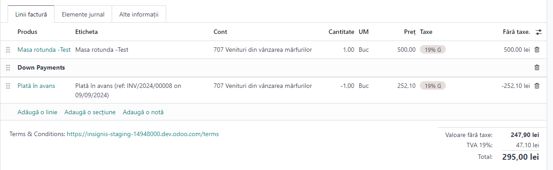Edit quantity 1,00 of Masa rotunda
The width and height of the screenshot is (553, 170).
point(348,50)
